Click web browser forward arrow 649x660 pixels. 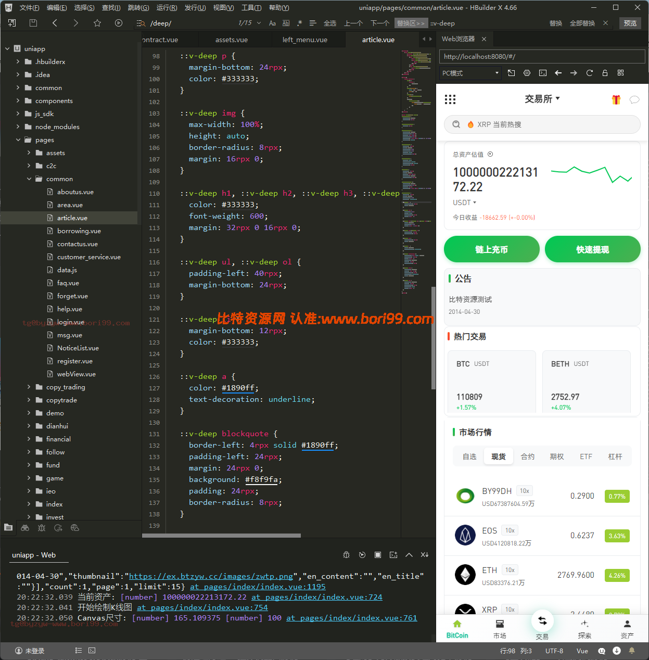coord(574,73)
